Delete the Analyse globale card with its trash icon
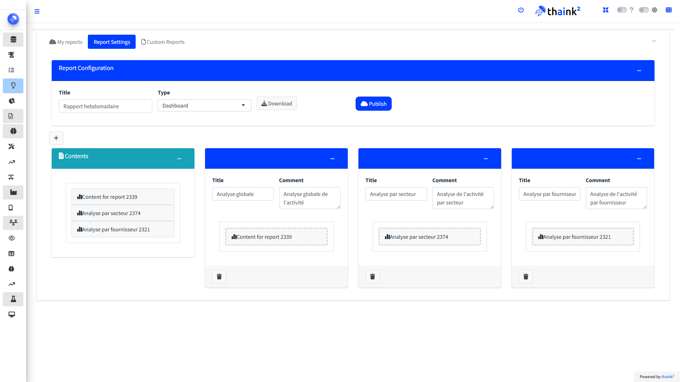Image resolution: width=680 pixels, height=382 pixels. tap(219, 277)
